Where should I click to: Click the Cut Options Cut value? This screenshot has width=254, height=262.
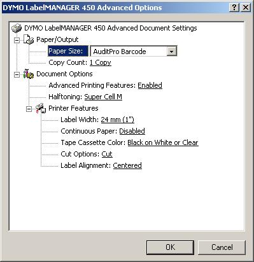point(107,154)
